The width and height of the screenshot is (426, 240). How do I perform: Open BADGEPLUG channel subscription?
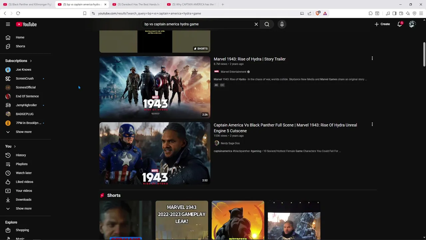pos(25,114)
